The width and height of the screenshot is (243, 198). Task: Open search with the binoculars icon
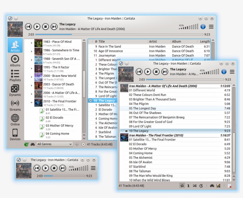tap(212, 186)
